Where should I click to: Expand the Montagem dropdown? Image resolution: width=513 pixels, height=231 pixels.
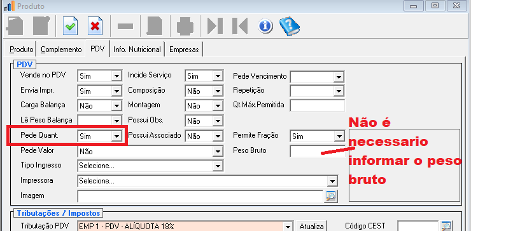(x=218, y=106)
